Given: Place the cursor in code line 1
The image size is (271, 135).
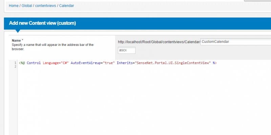Looking at the screenshot, I should [118, 63].
